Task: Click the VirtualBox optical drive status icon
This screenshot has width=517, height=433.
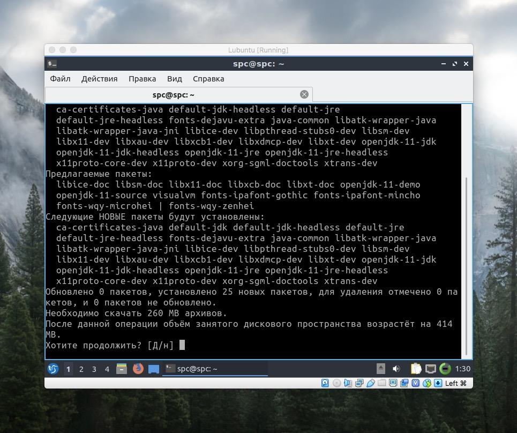Action: pyautogui.click(x=336, y=383)
